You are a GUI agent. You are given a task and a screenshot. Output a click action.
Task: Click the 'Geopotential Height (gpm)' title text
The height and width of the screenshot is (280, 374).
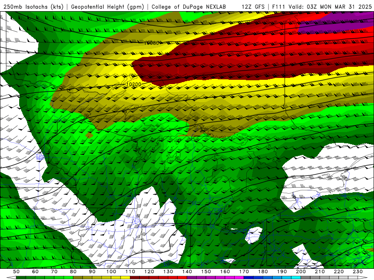pyautogui.click(x=108, y=7)
